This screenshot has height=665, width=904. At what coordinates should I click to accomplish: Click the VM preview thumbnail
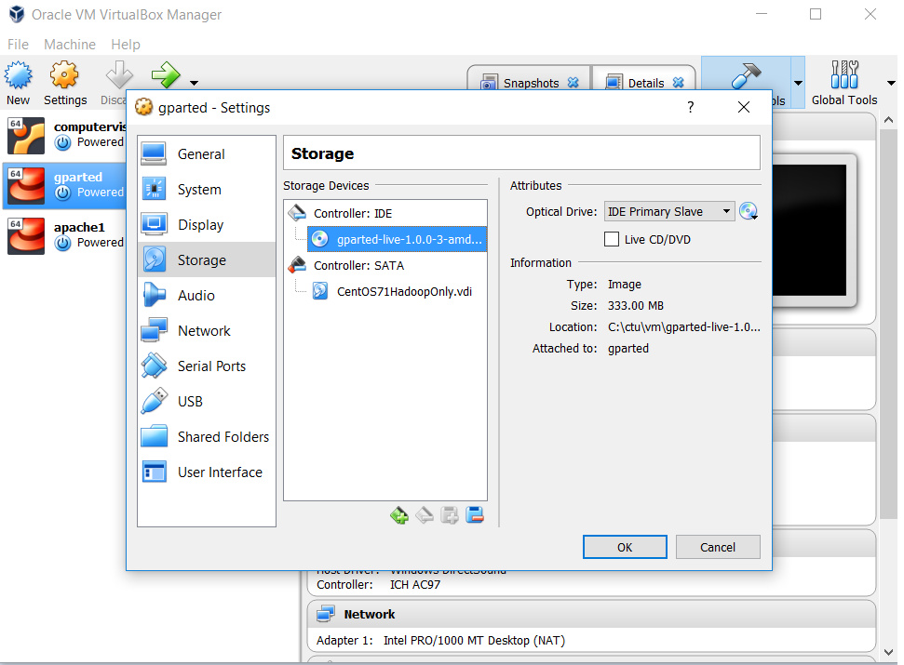(809, 230)
